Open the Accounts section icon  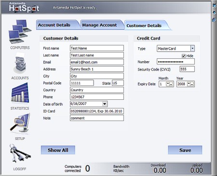click(20, 64)
